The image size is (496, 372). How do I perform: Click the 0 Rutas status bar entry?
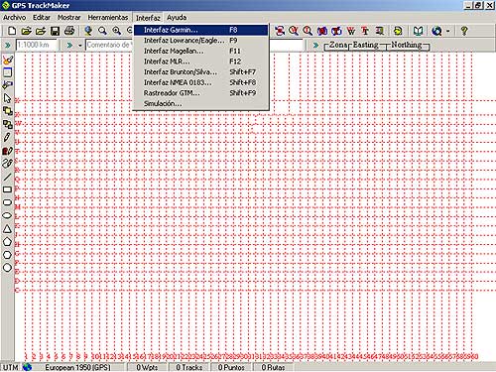click(x=273, y=367)
